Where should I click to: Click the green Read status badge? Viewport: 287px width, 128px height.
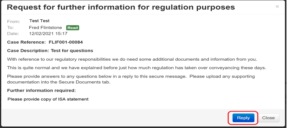(72, 28)
